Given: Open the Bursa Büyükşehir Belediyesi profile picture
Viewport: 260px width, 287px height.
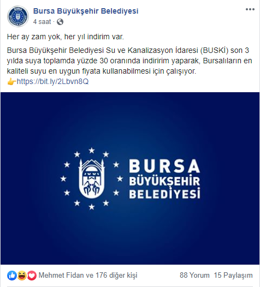Looking at the screenshot, I should [18, 16].
